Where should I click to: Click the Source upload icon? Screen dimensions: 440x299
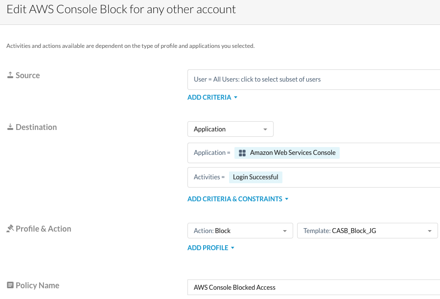(10, 75)
